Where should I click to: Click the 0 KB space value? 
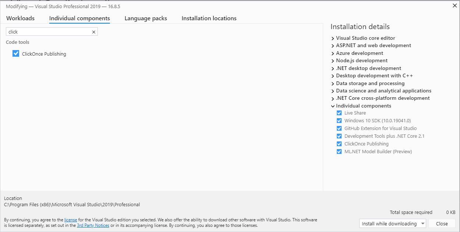tap(451, 212)
